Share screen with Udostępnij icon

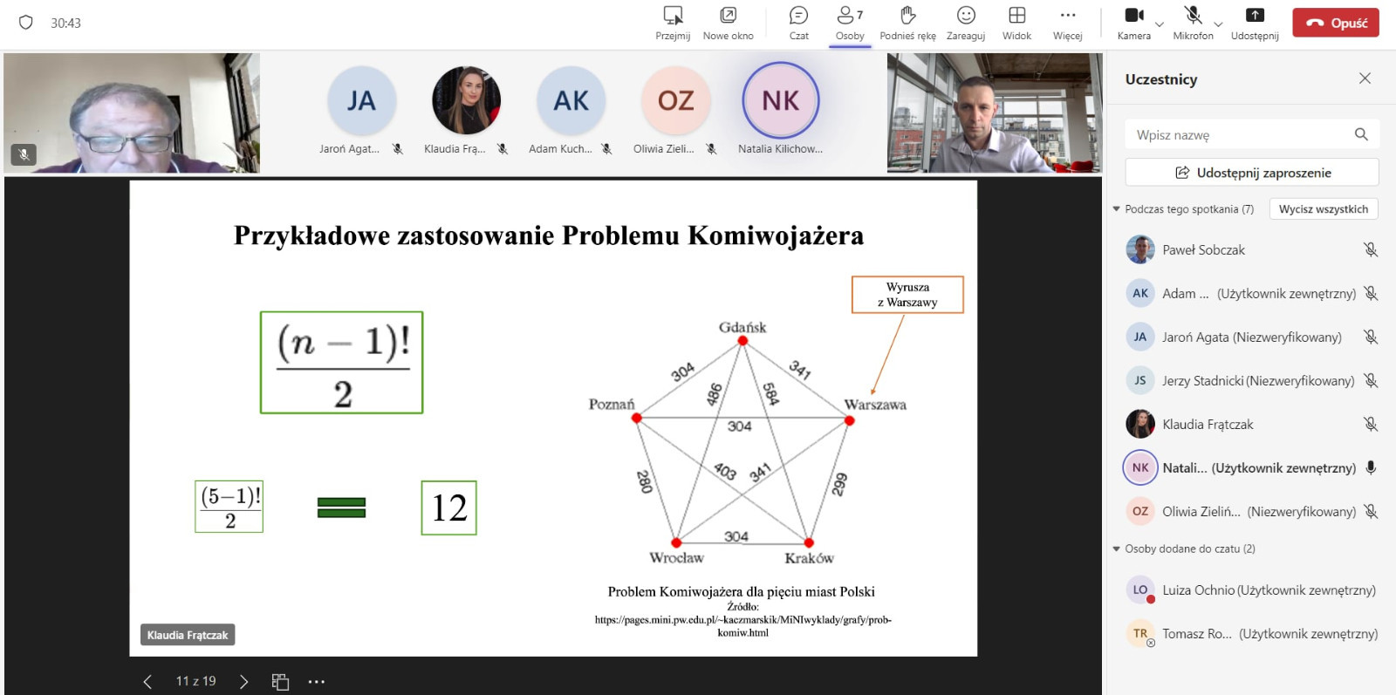click(x=1255, y=16)
